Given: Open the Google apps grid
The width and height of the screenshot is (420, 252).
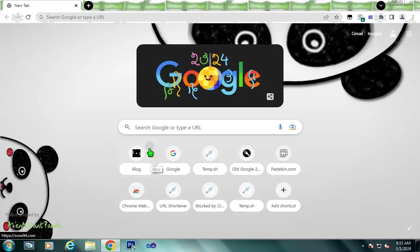Looking at the screenshot, I should [x=409, y=33].
